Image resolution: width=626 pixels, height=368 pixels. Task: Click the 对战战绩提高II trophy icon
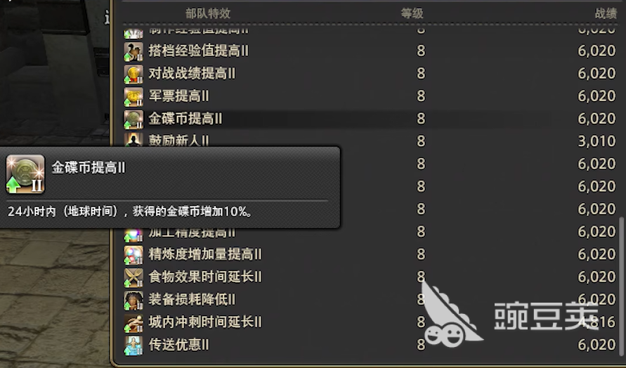pyautogui.click(x=133, y=74)
